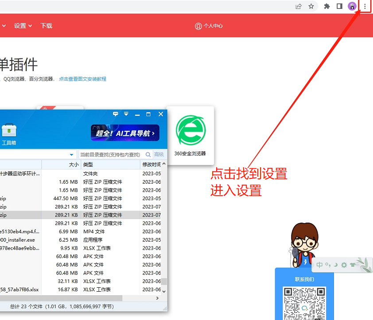This screenshot has height=320, width=373.
Task: Click the Chrome profile avatar
Action: click(x=352, y=6)
